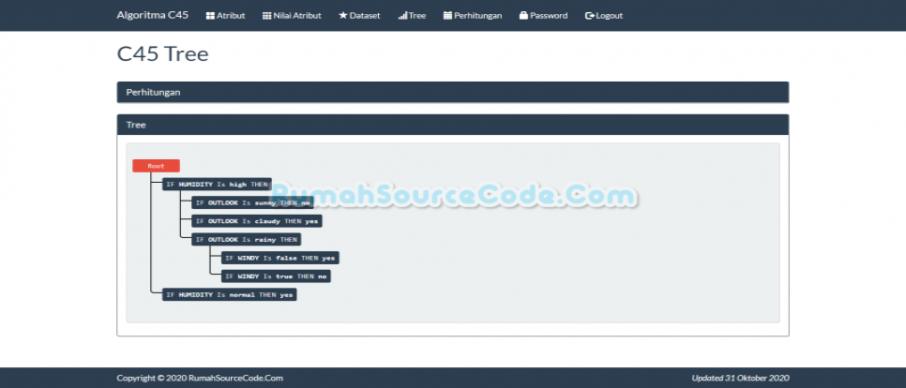The width and height of the screenshot is (906, 388).
Task: Select node WINDY Is false THEN yes
Action: tap(280, 258)
